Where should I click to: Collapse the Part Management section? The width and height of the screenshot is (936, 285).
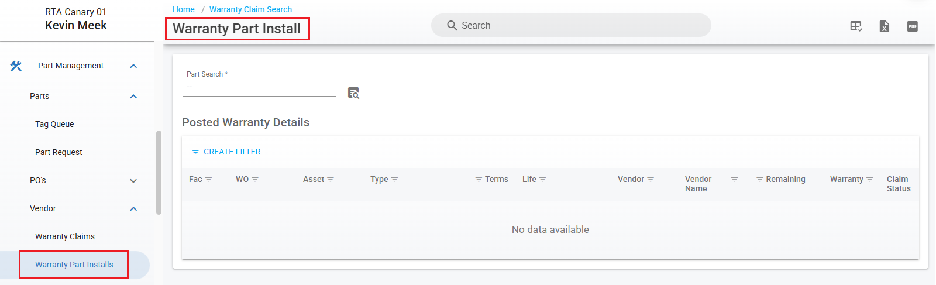(x=133, y=66)
